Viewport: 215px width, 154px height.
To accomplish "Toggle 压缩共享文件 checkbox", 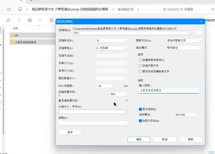I will tap(140, 66).
